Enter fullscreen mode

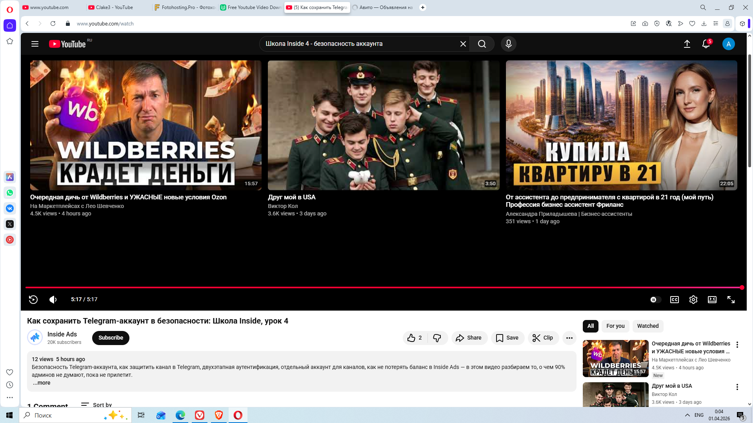[731, 300]
